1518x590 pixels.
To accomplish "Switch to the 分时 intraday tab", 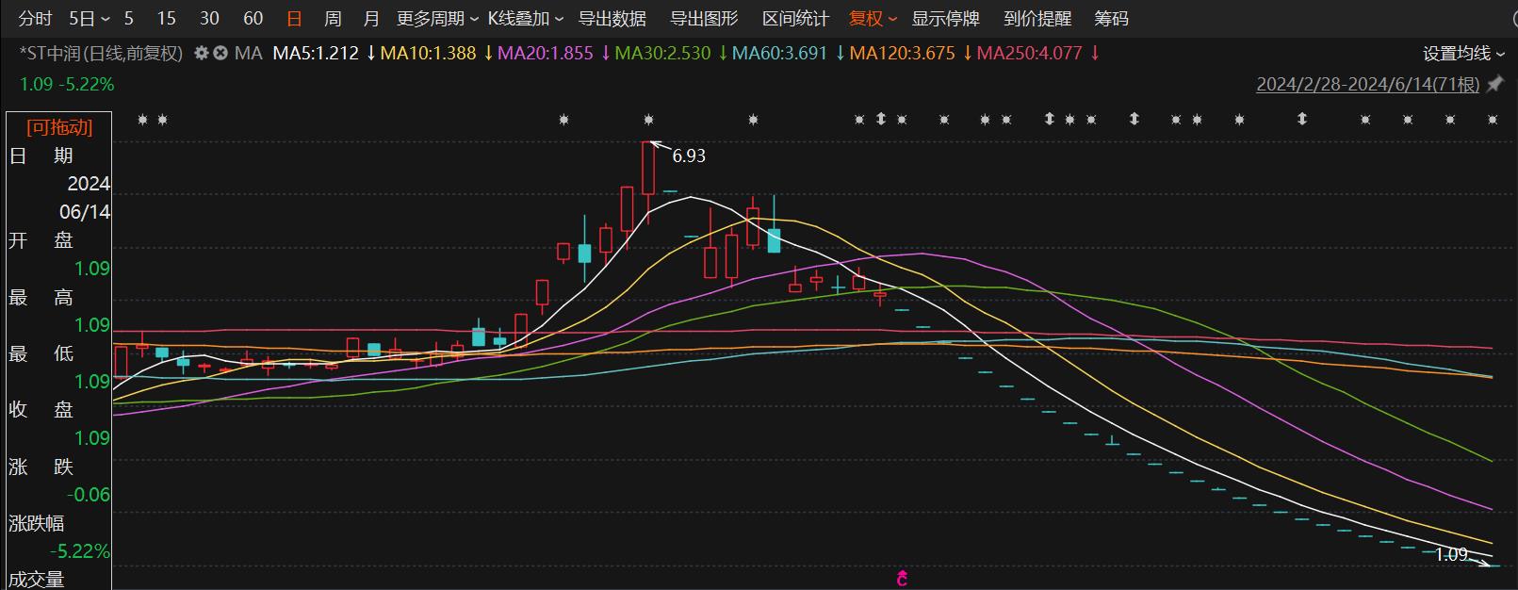I will 35,19.
